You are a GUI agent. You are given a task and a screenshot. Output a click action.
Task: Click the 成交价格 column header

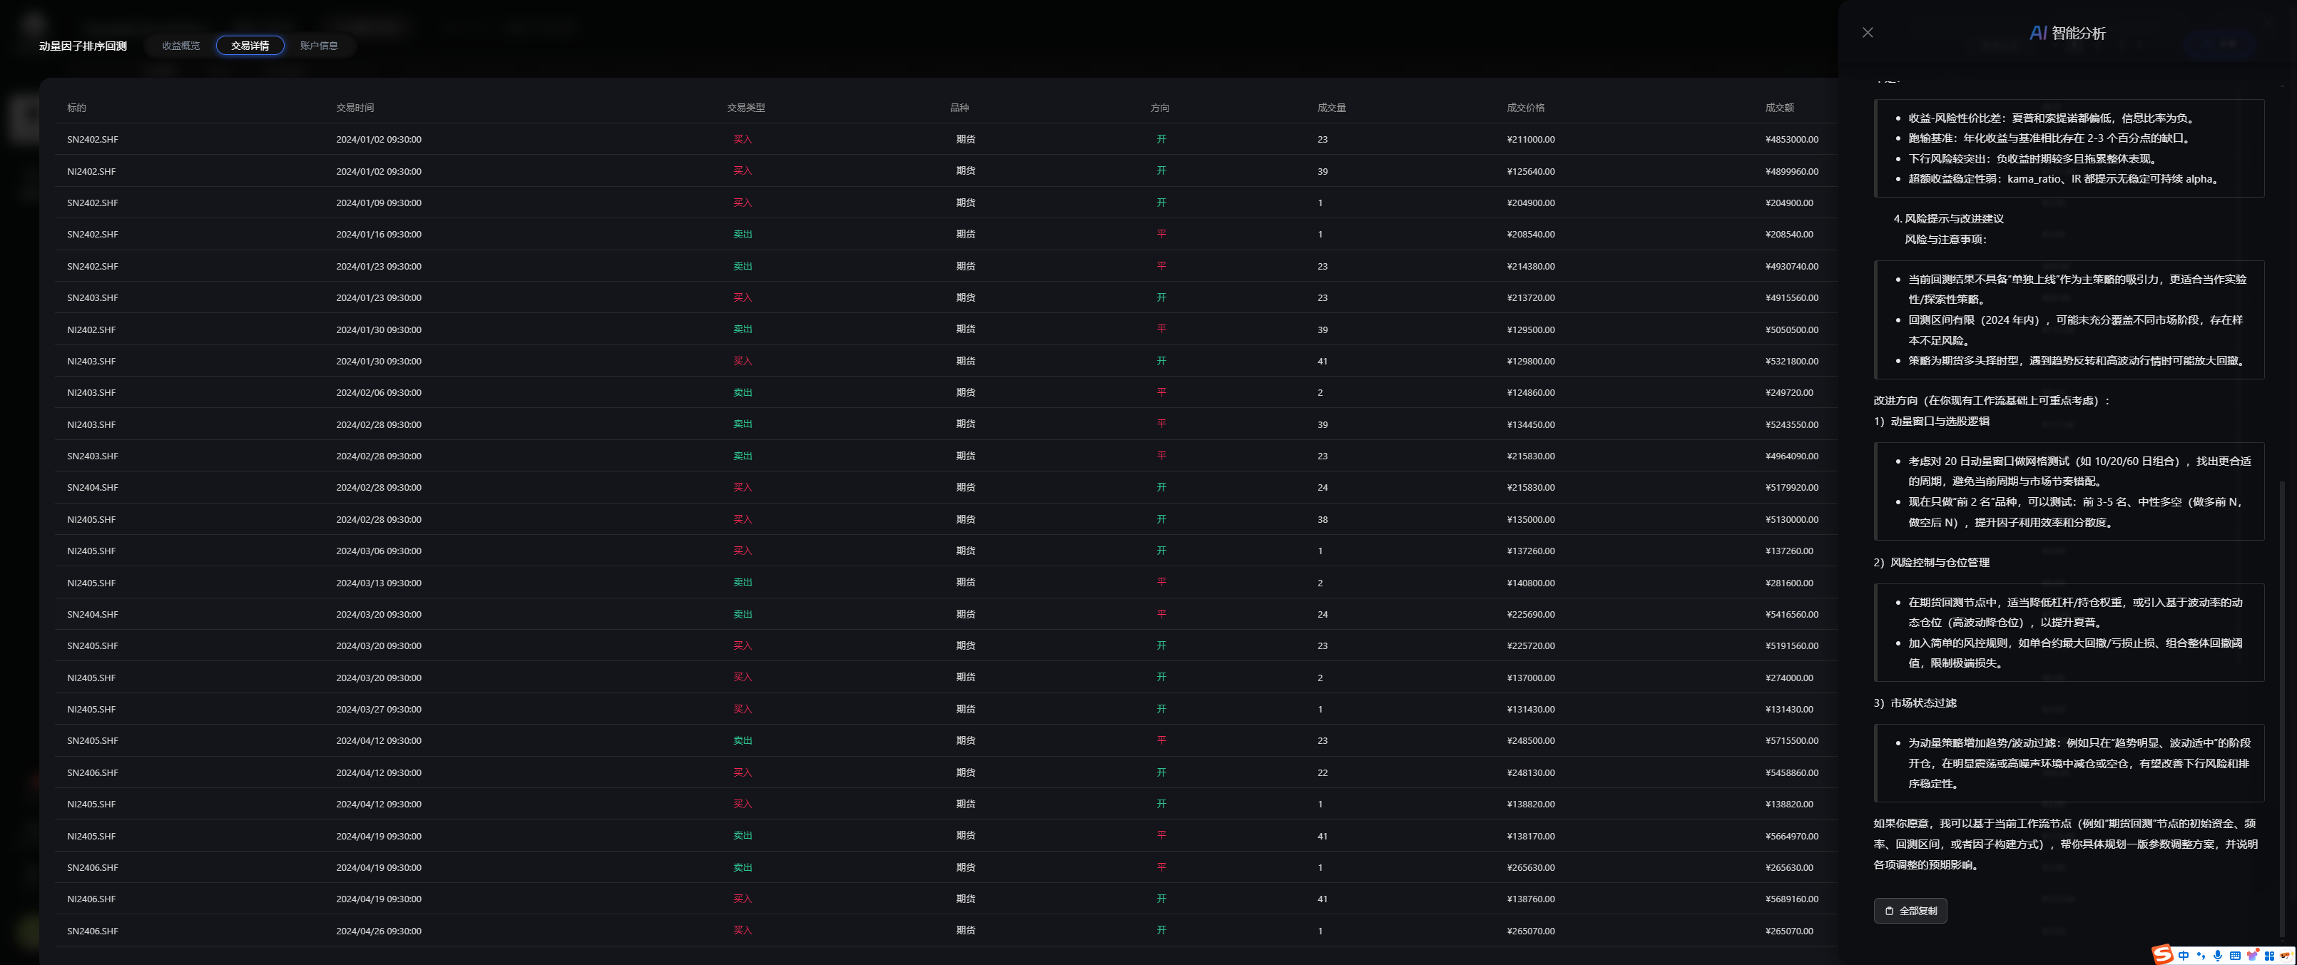[x=1526, y=108]
